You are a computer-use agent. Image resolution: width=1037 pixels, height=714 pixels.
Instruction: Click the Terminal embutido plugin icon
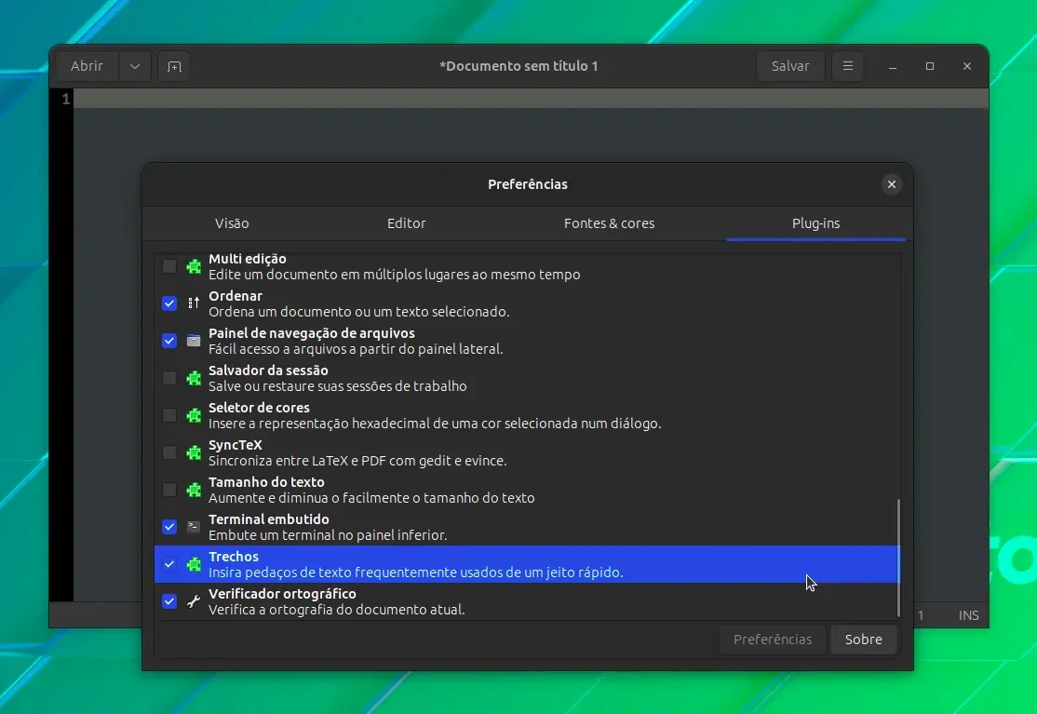[x=194, y=527]
